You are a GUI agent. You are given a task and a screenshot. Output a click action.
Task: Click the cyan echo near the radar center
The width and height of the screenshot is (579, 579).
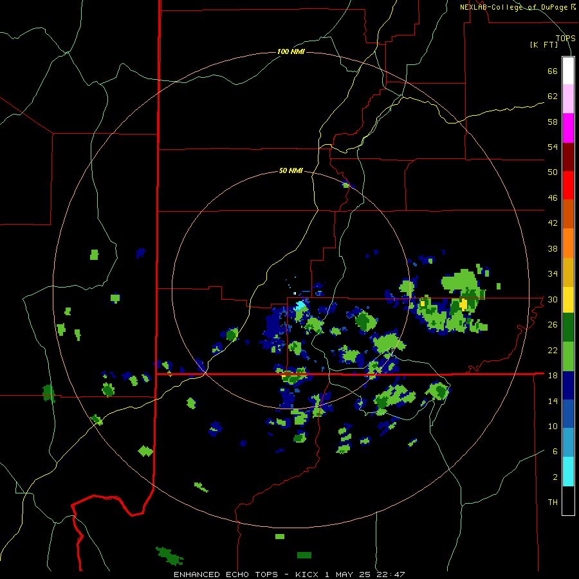point(300,305)
